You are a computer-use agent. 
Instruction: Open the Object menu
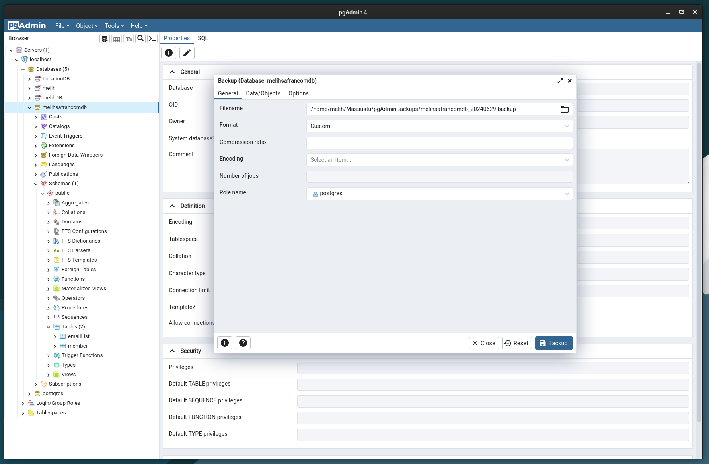87,26
